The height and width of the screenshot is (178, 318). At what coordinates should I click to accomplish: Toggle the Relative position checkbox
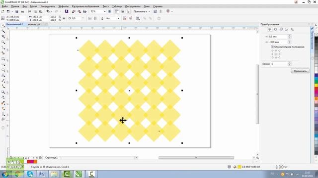[272, 47]
